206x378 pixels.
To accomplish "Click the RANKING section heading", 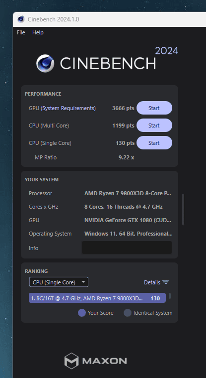I will point(36,271).
